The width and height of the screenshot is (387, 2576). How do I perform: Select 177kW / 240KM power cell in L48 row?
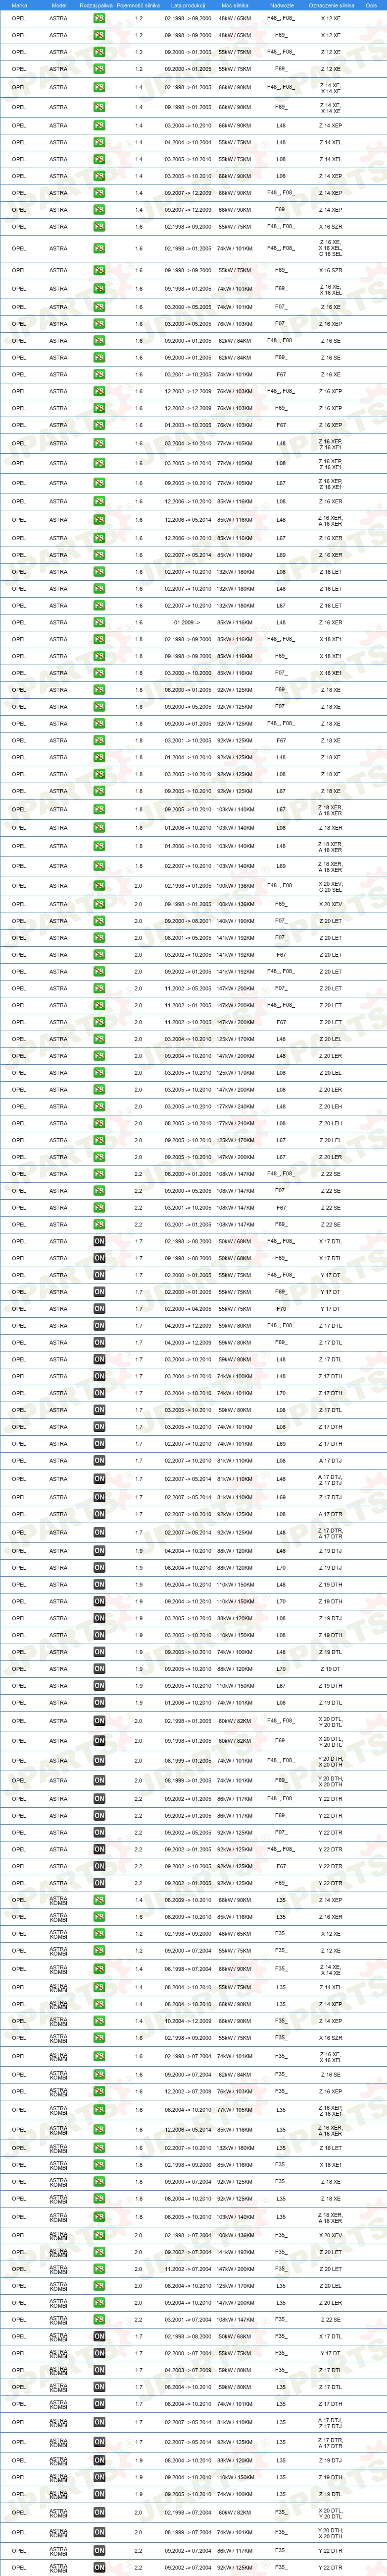(236, 1107)
